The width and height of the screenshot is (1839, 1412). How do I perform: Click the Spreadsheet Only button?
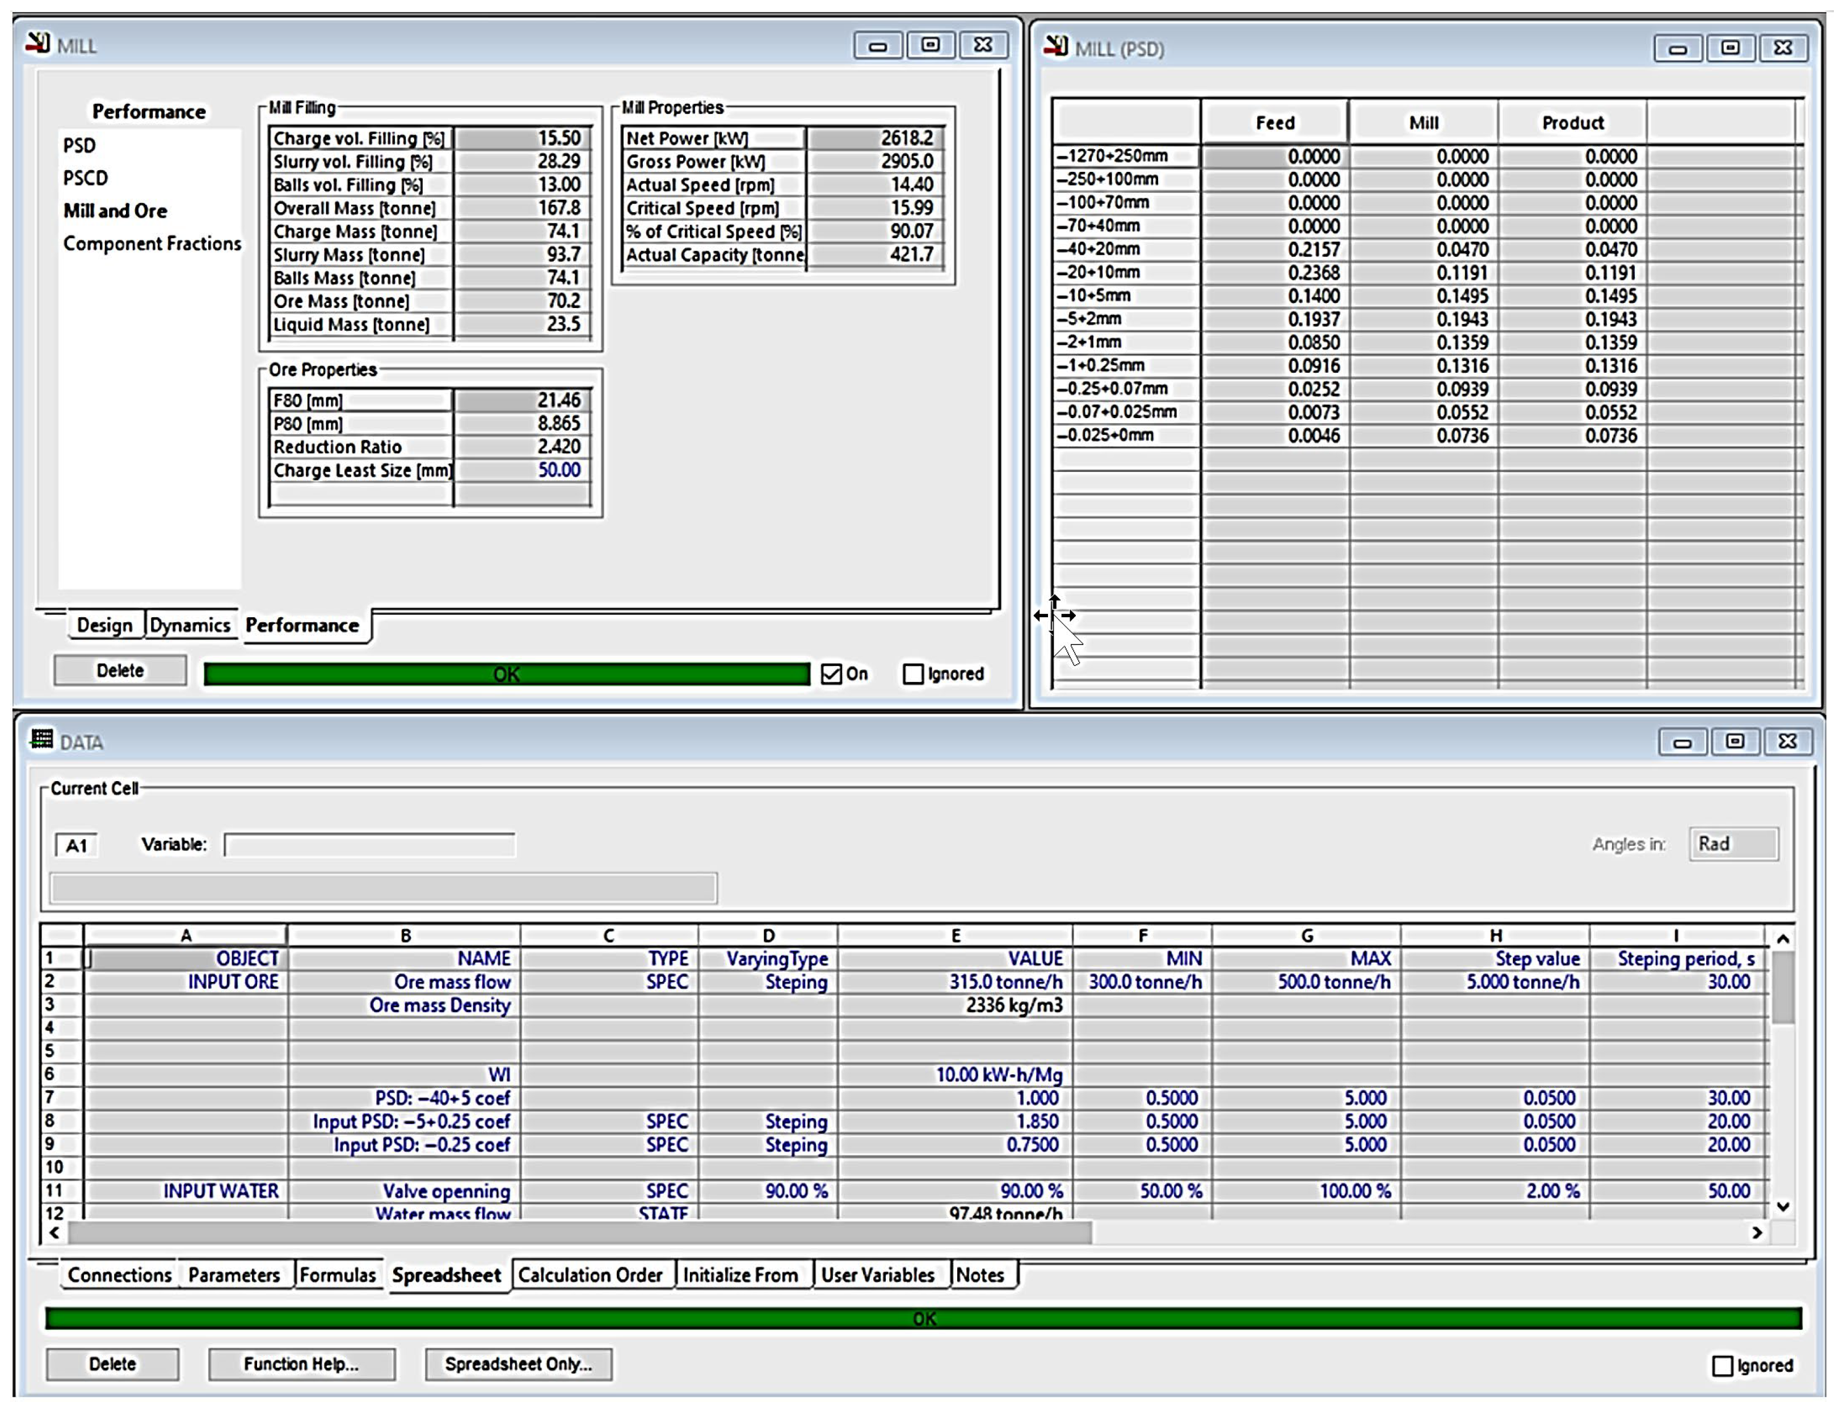pos(519,1364)
